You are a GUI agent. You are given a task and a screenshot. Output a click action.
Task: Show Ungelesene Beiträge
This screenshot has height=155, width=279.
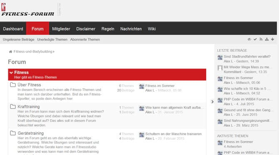point(19,39)
